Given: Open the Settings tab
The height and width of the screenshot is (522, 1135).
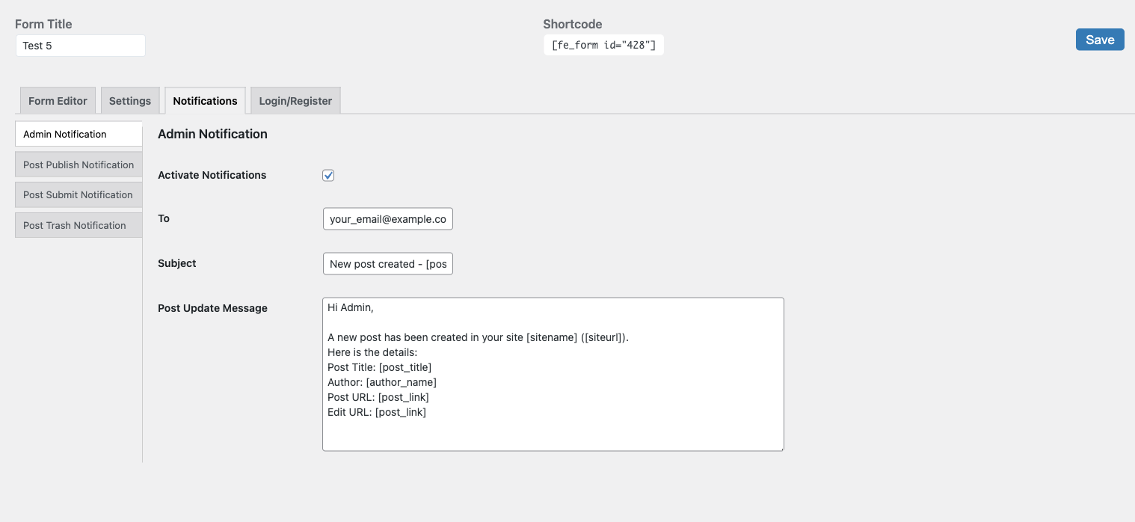Looking at the screenshot, I should click(x=130, y=101).
